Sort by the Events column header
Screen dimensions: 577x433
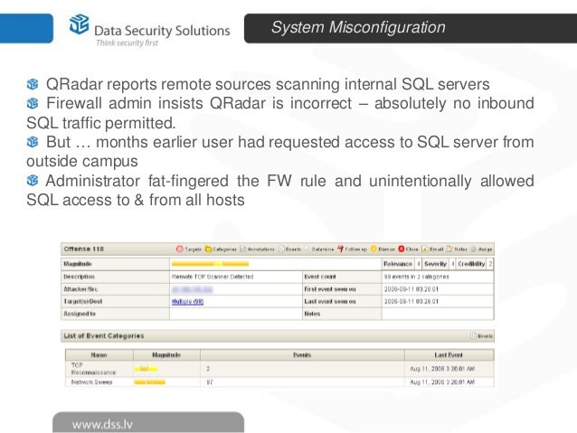coord(302,355)
